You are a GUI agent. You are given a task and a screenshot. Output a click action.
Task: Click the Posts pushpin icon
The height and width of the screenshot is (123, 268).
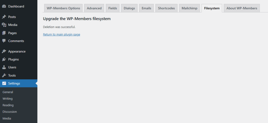(4, 17)
